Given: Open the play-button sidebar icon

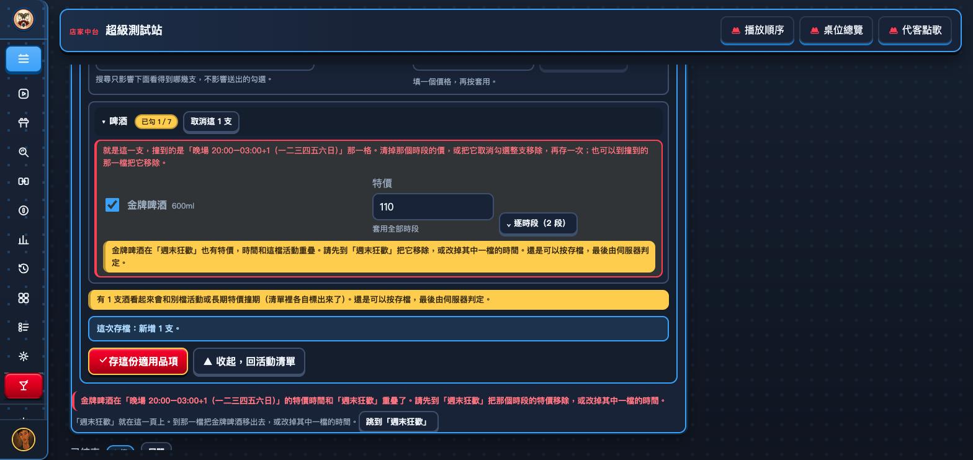Looking at the screenshot, I should pyautogui.click(x=24, y=94).
